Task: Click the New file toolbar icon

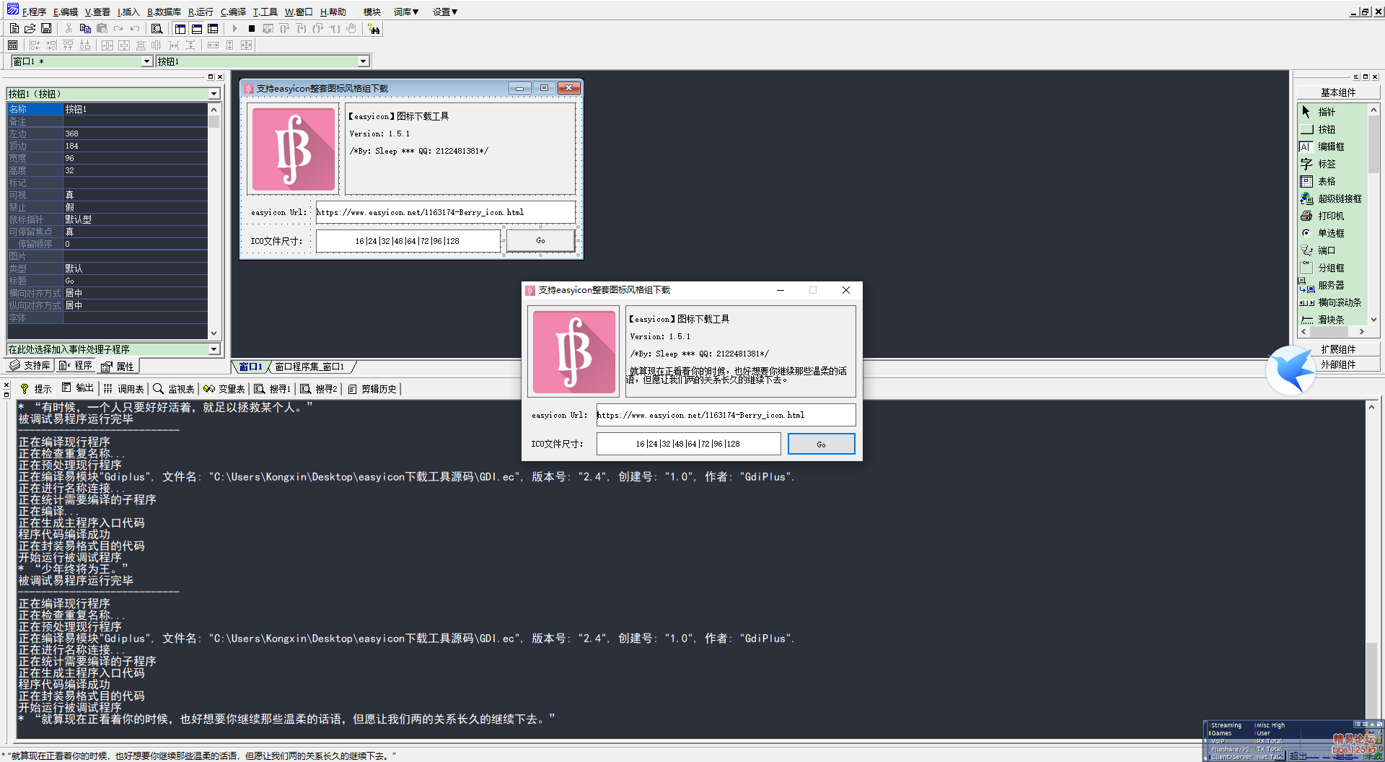Action: click(x=14, y=29)
